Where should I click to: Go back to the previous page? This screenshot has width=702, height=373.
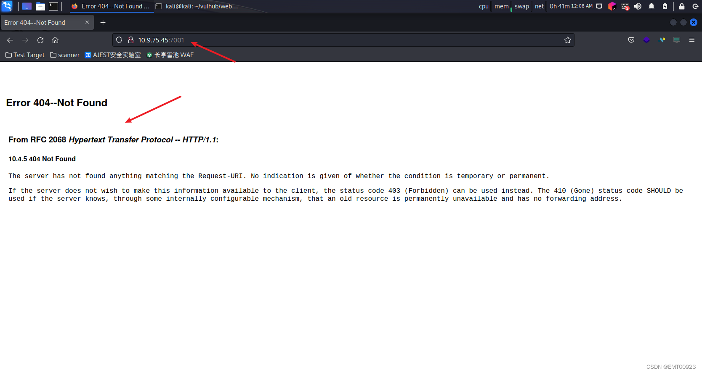(10, 40)
